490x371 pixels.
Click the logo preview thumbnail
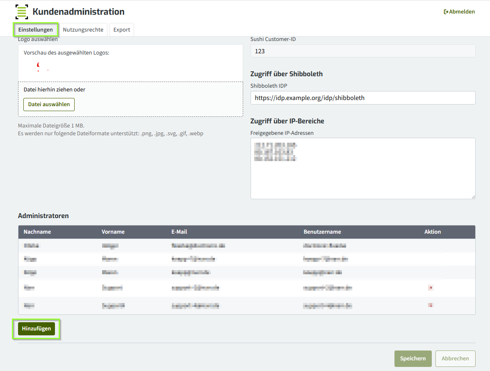click(x=43, y=67)
